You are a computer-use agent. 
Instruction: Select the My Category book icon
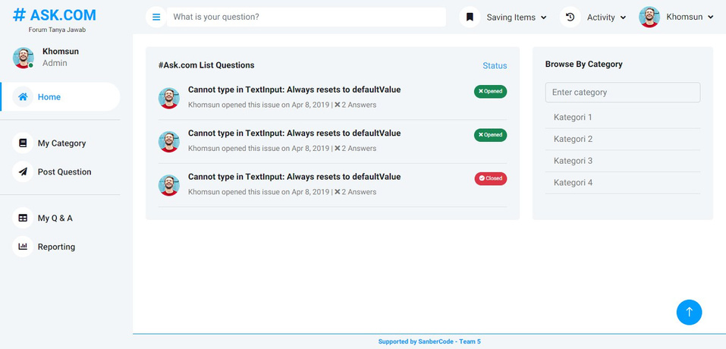point(23,143)
